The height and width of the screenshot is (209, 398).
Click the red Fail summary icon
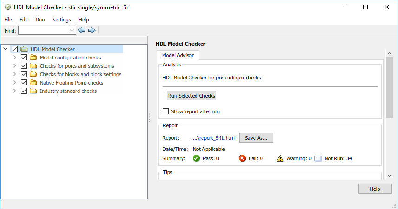pyautogui.click(x=242, y=158)
